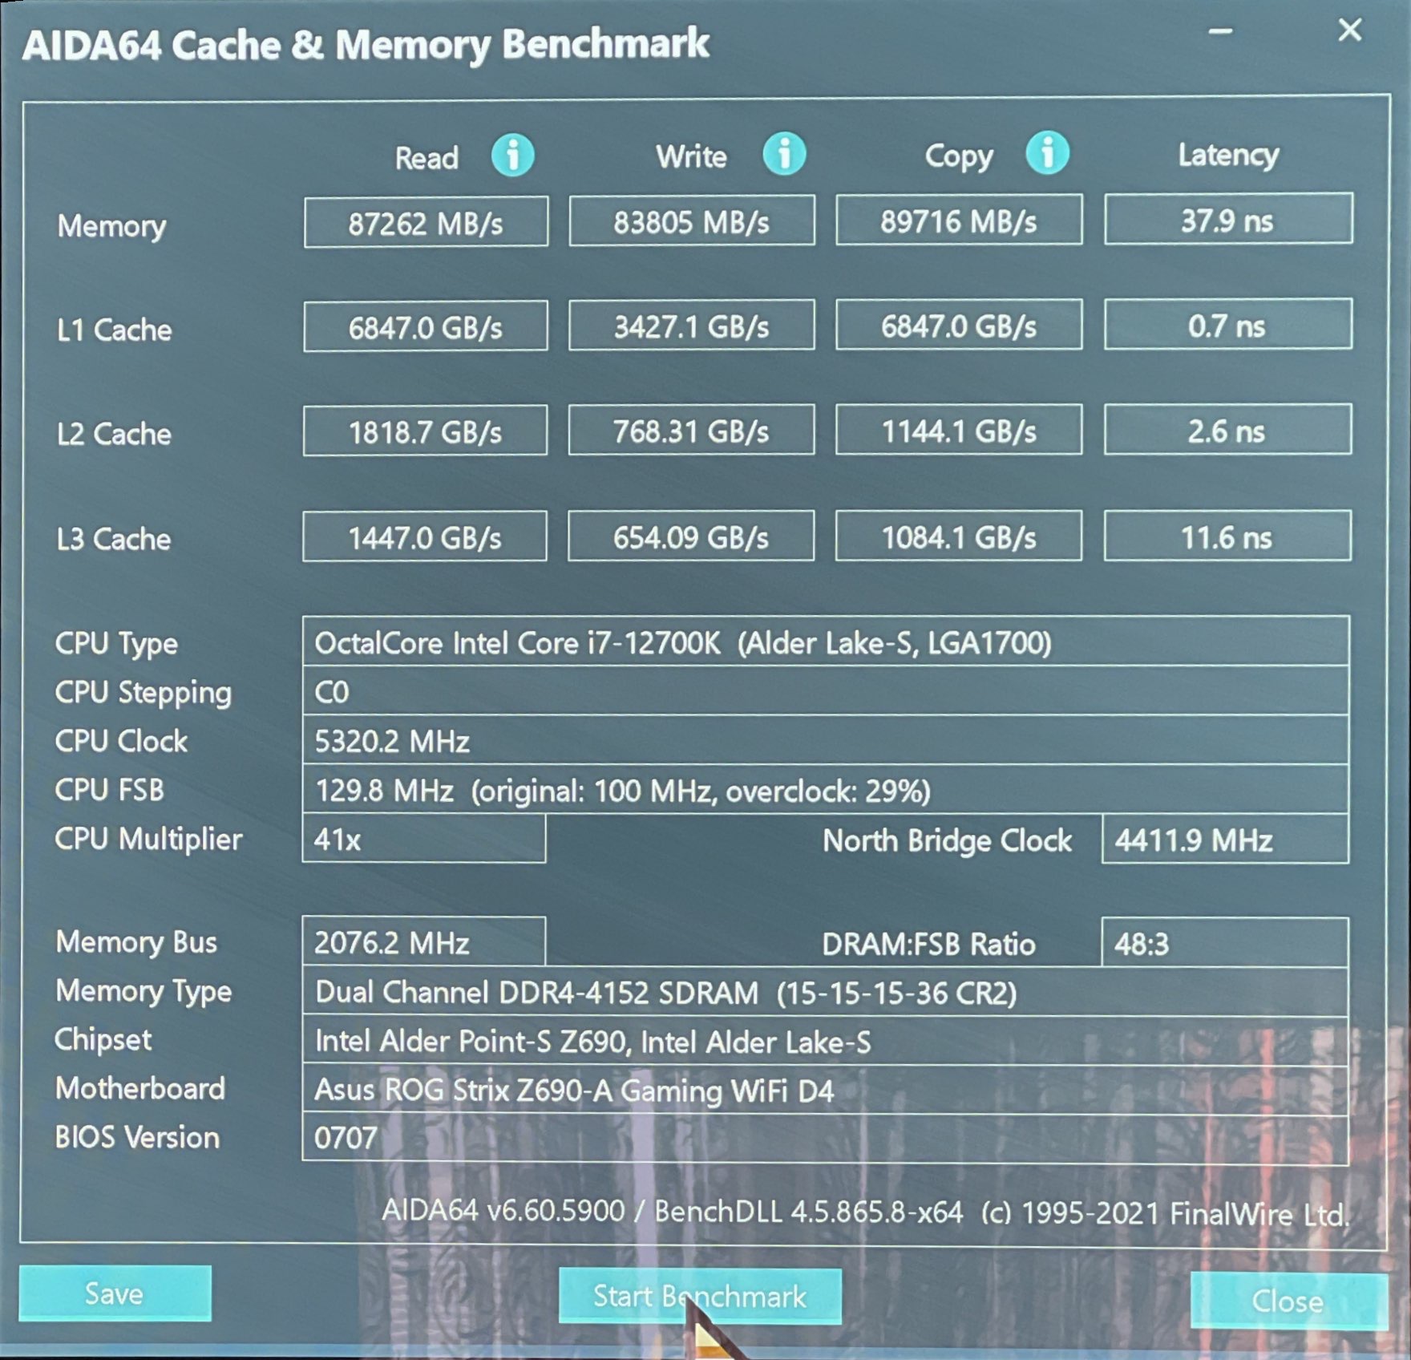
Task: Click the Copy info icon
Action: pyautogui.click(x=1047, y=152)
